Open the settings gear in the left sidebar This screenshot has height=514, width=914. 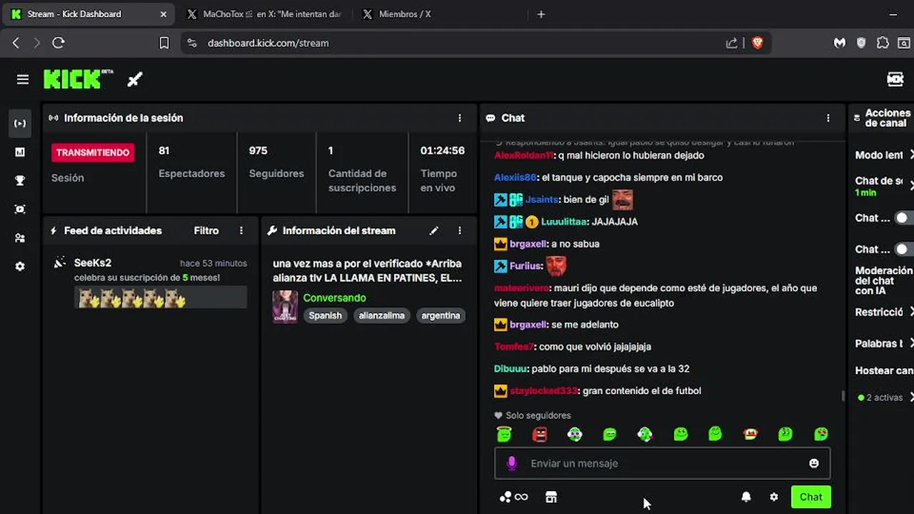click(20, 266)
